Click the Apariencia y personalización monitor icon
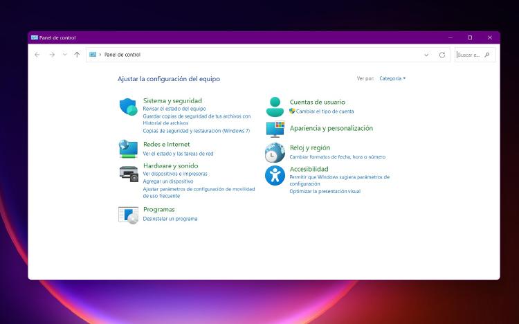 tap(275, 129)
